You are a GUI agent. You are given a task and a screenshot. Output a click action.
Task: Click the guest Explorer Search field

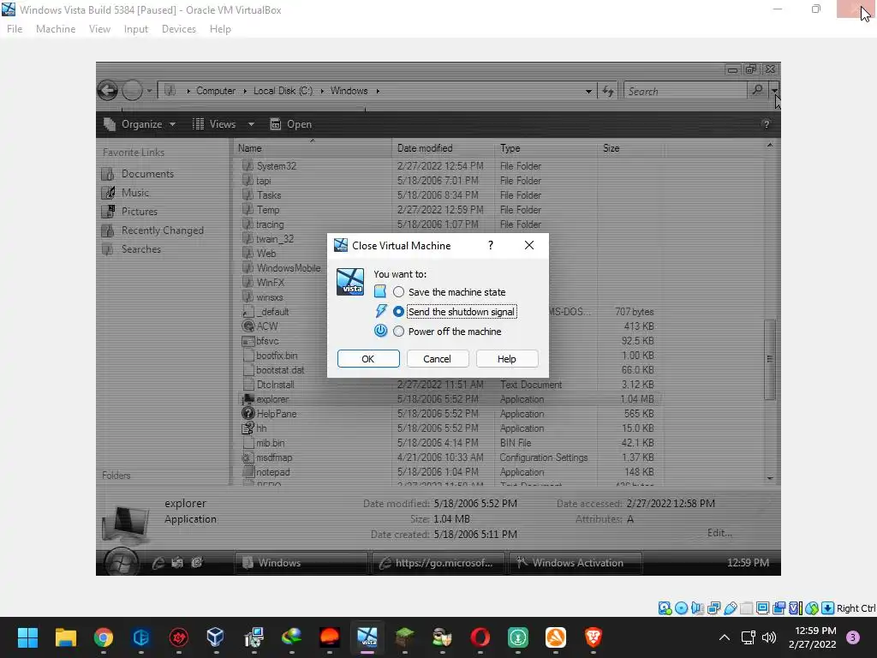click(685, 91)
